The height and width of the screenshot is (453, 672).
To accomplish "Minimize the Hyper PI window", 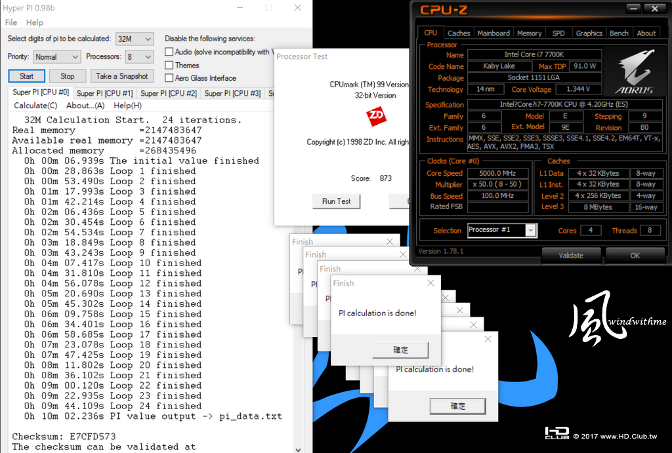I will (x=240, y=8).
